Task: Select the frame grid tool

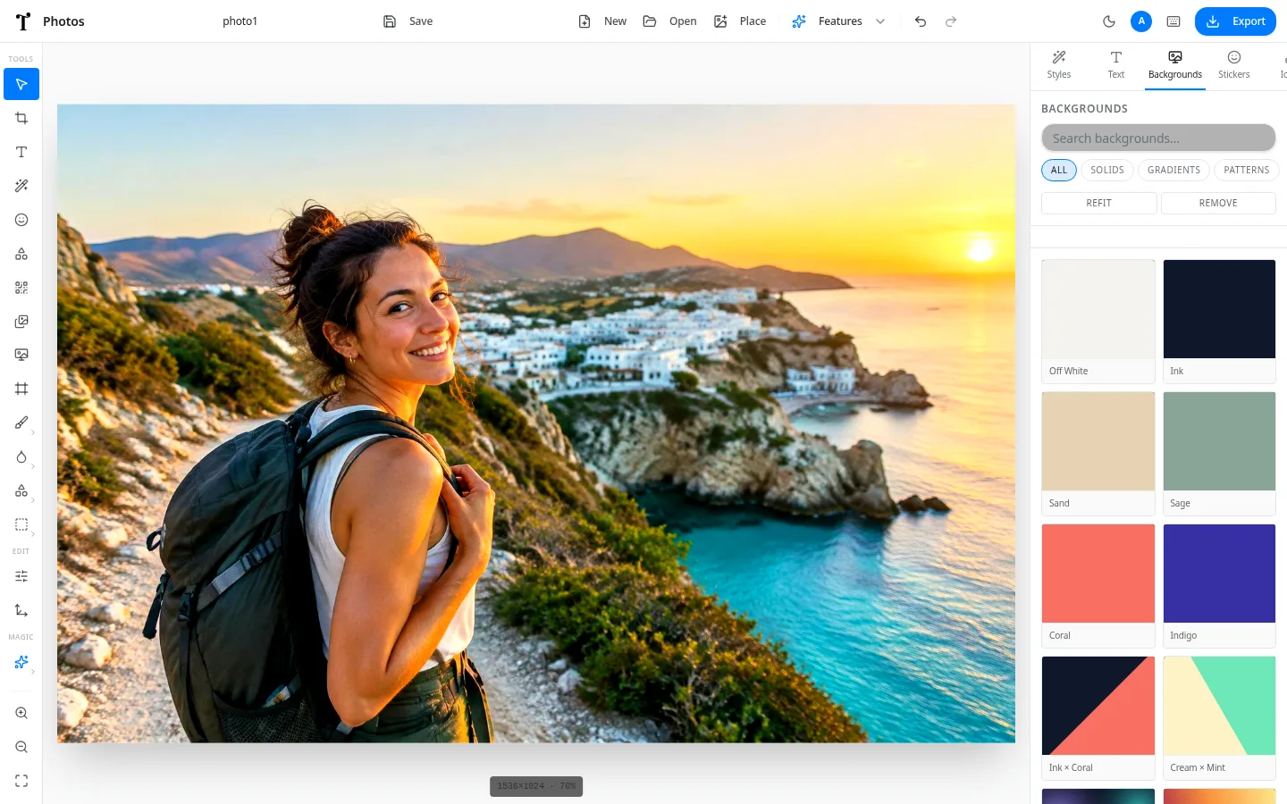Action: tap(21, 389)
